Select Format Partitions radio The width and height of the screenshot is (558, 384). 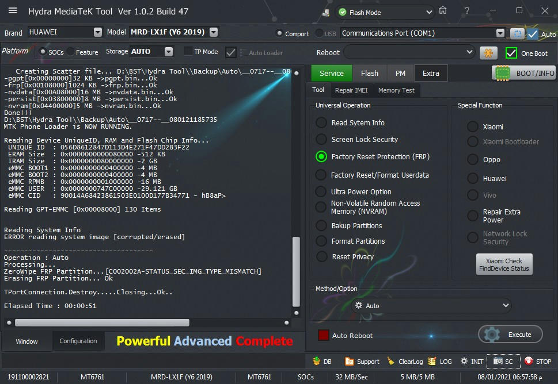click(321, 241)
